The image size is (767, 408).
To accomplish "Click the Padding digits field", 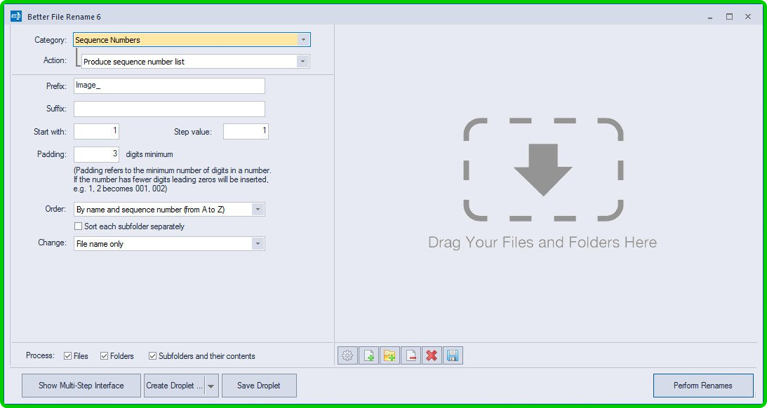I will [96, 154].
